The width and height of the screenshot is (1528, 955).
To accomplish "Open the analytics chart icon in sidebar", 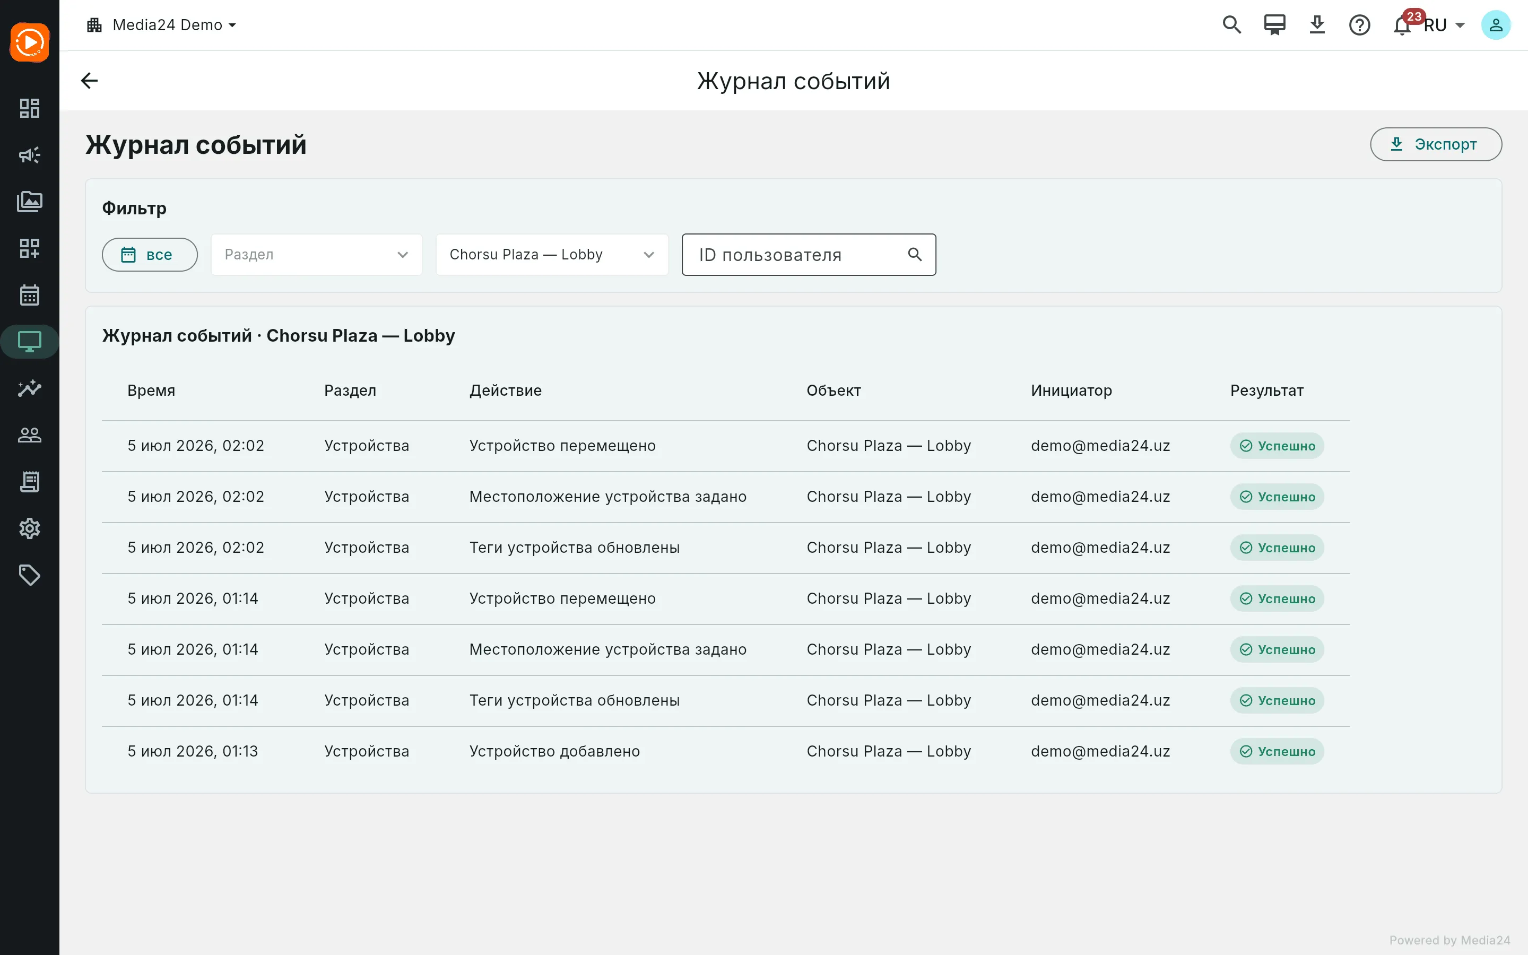I will [x=30, y=388].
